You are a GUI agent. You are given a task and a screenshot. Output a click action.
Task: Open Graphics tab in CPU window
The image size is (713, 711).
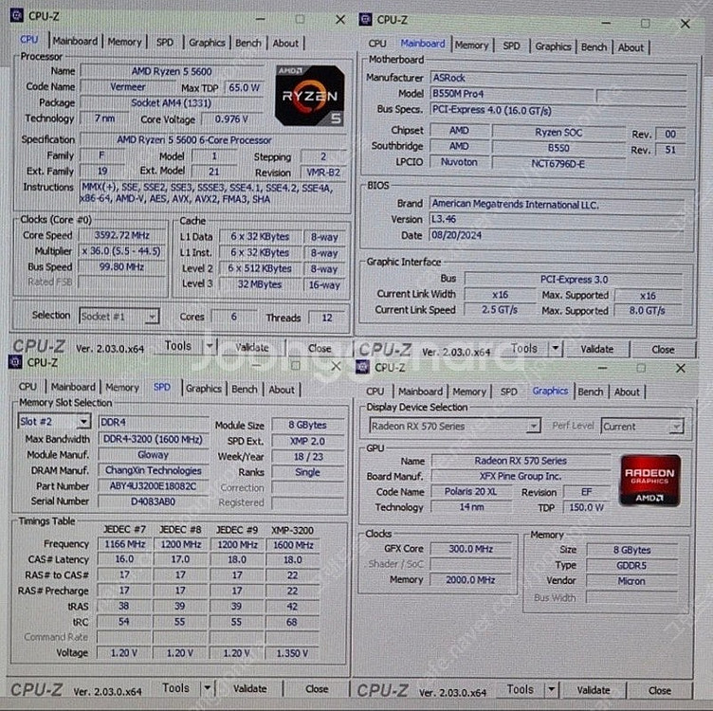click(207, 43)
